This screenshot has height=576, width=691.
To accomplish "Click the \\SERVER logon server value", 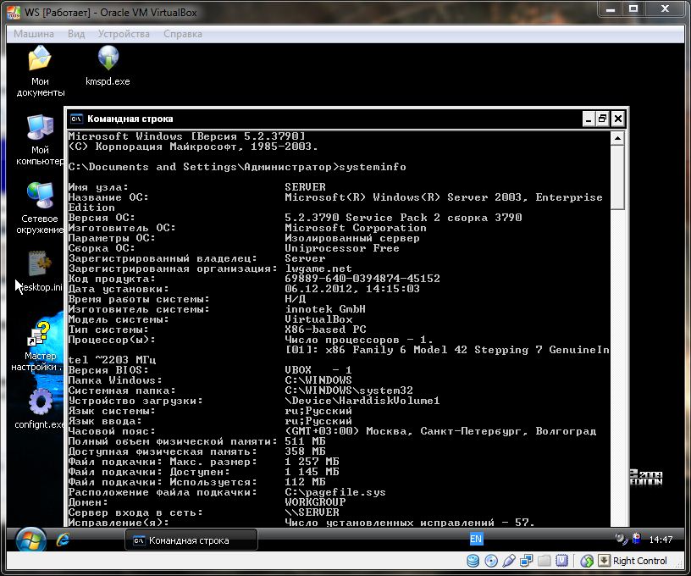I will point(312,512).
